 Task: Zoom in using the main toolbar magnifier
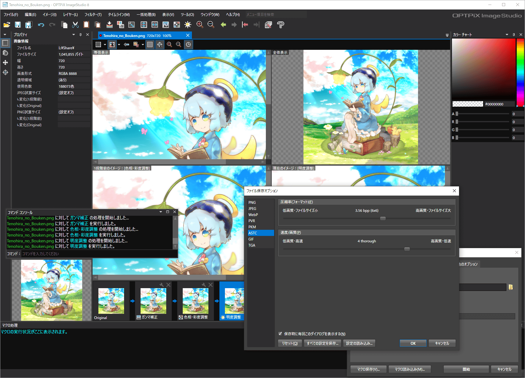[x=200, y=25]
